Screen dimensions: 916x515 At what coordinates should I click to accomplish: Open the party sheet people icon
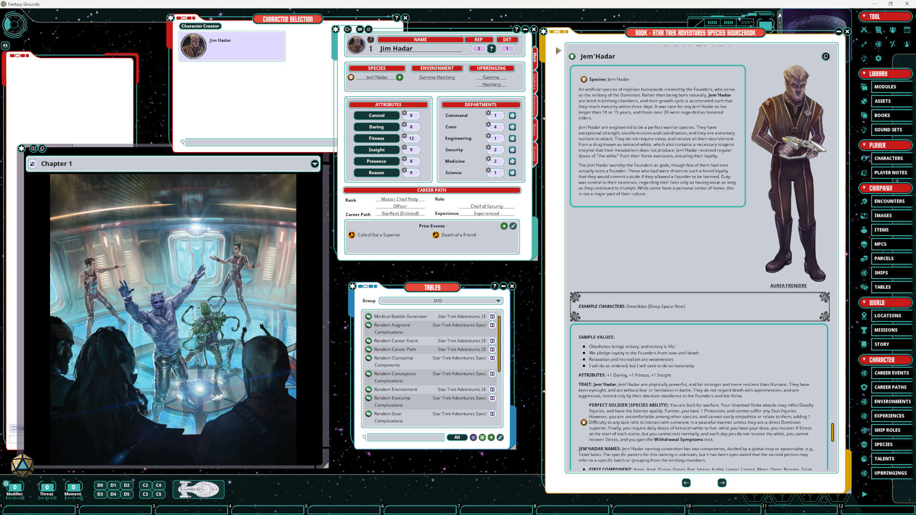point(893,30)
